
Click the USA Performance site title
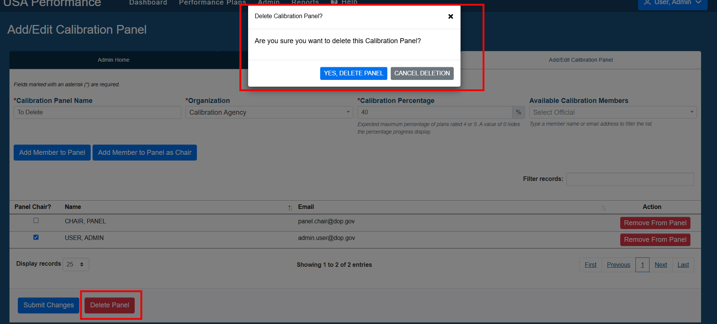click(x=52, y=3)
